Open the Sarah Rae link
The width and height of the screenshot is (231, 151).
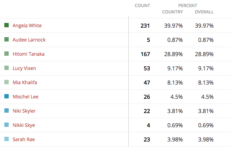[24, 140]
